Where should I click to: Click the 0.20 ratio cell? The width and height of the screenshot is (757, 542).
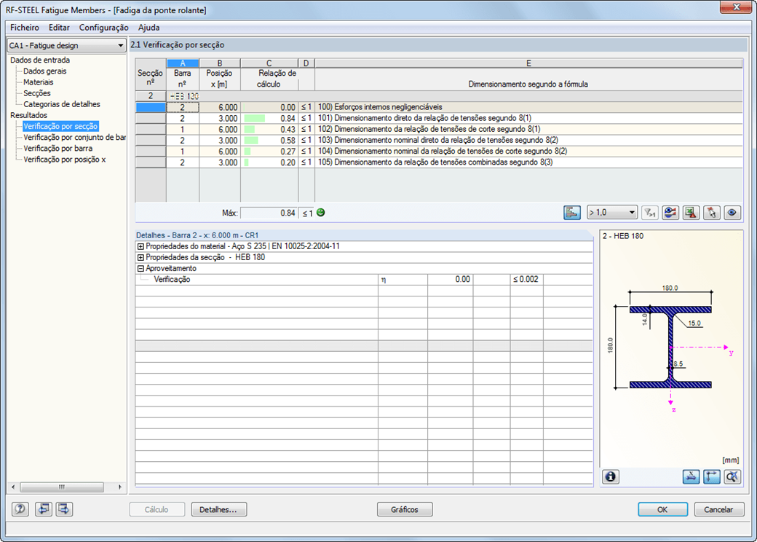(269, 162)
